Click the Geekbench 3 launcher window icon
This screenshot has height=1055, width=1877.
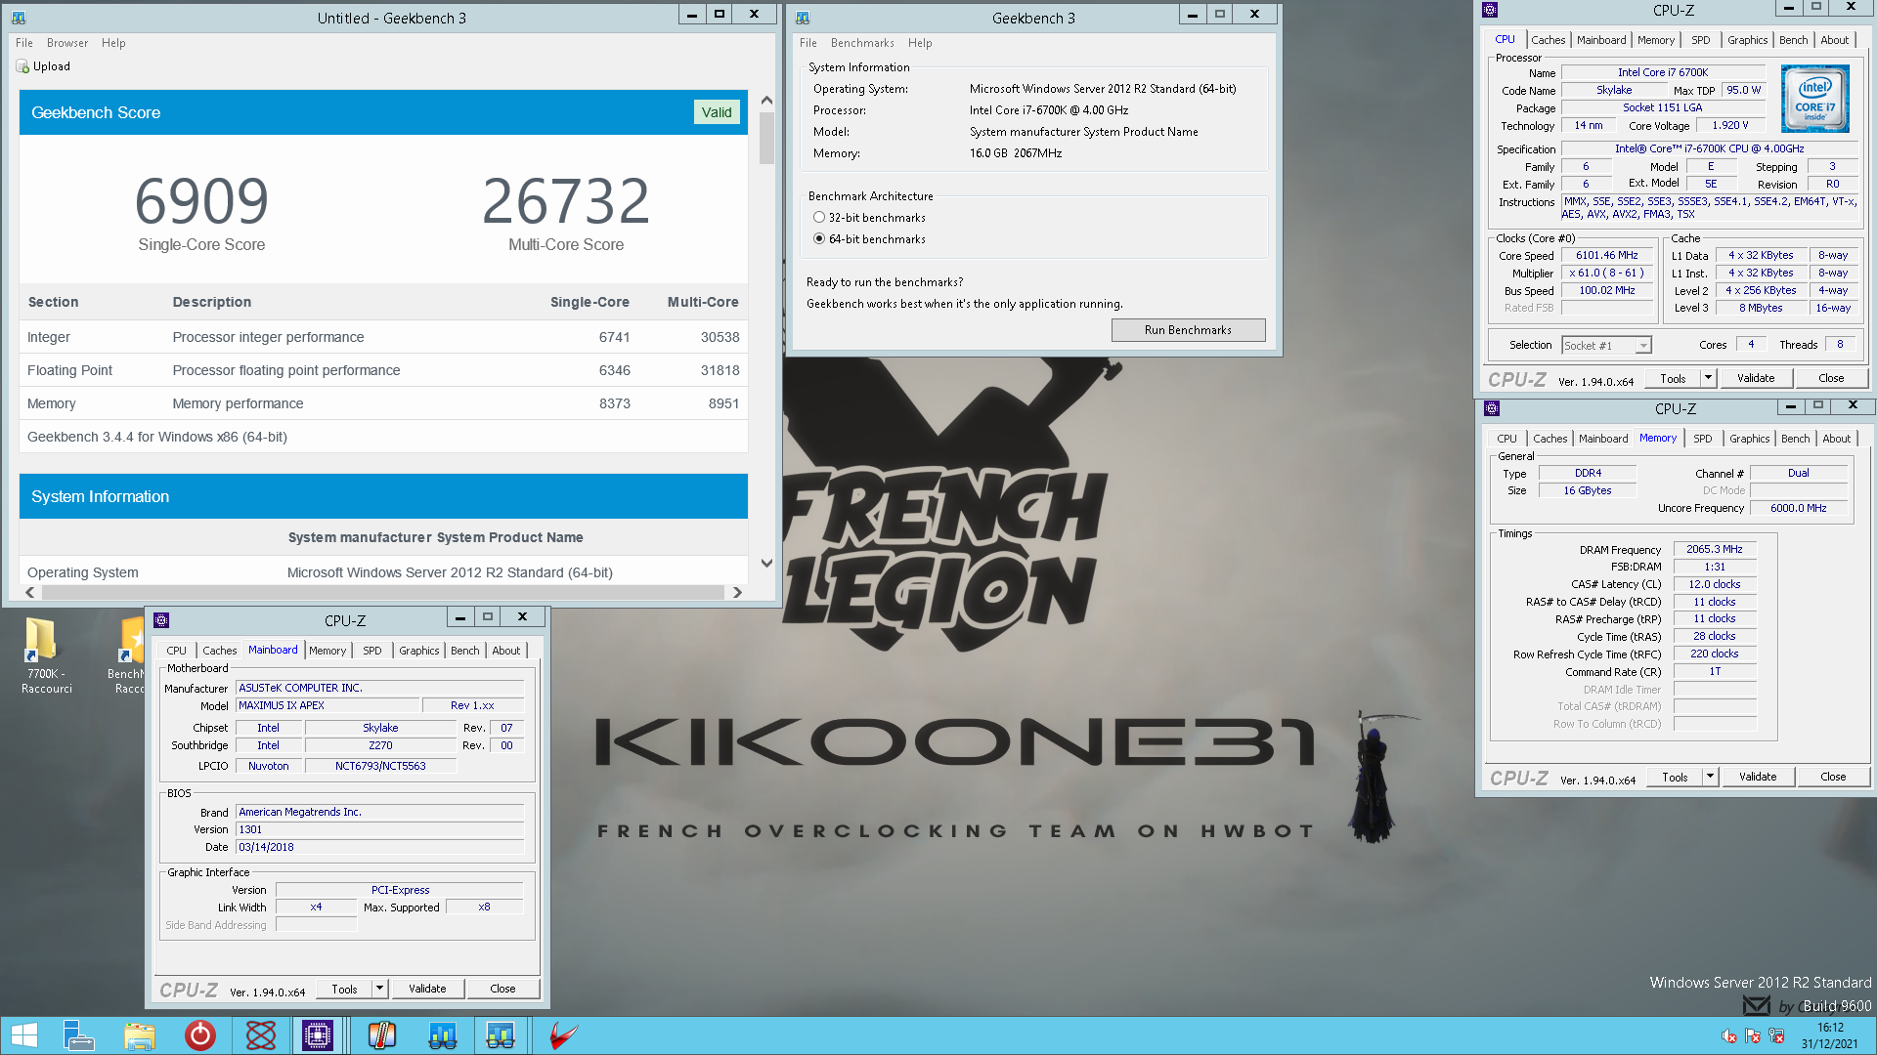click(803, 18)
